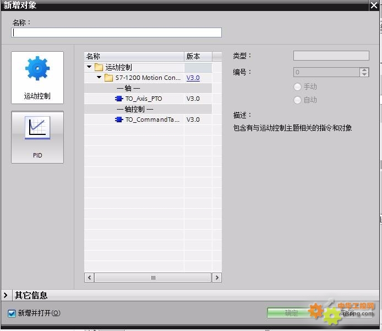
Task: Select the 手动 radio button
Action: pos(297,86)
